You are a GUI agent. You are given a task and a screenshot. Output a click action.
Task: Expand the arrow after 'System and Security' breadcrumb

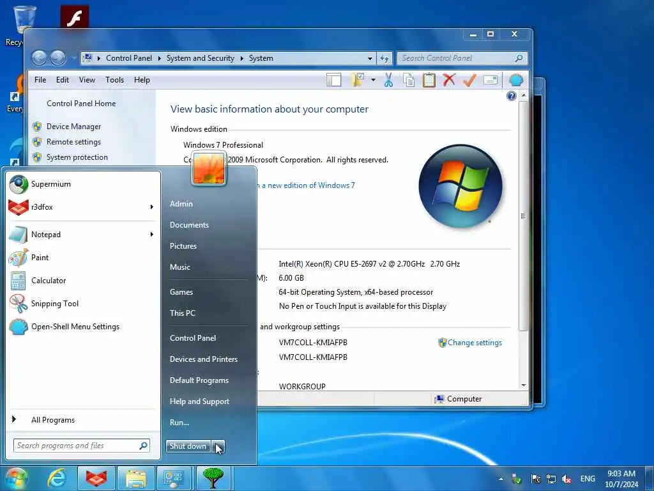tap(241, 58)
